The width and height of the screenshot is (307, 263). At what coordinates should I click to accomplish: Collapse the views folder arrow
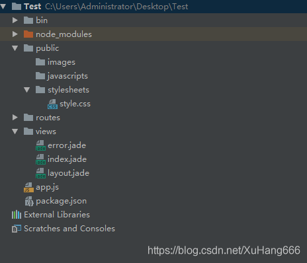[x=15, y=131]
